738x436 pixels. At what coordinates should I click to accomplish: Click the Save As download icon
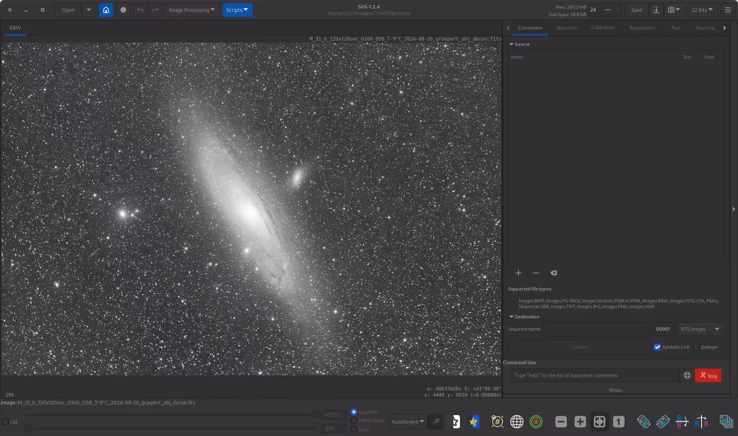pyautogui.click(x=657, y=10)
